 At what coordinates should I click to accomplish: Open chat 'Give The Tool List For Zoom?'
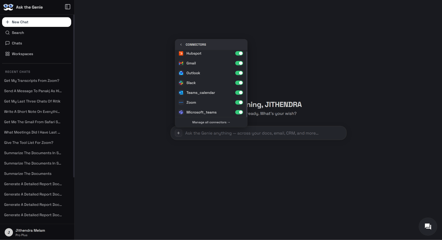tap(28, 143)
